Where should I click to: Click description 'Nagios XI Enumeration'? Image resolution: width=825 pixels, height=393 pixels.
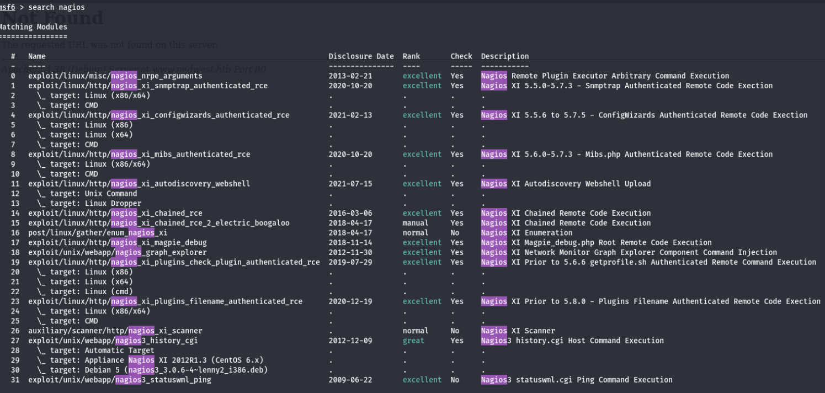526,233
